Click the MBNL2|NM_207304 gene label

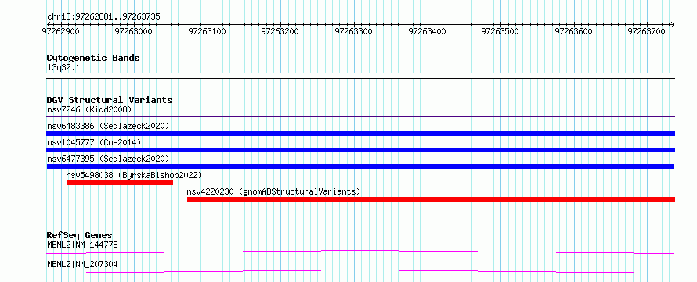(x=82, y=264)
